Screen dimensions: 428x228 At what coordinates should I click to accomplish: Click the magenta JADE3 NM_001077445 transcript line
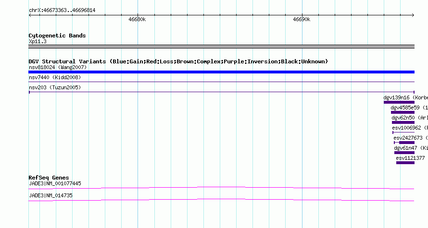click(x=221, y=188)
